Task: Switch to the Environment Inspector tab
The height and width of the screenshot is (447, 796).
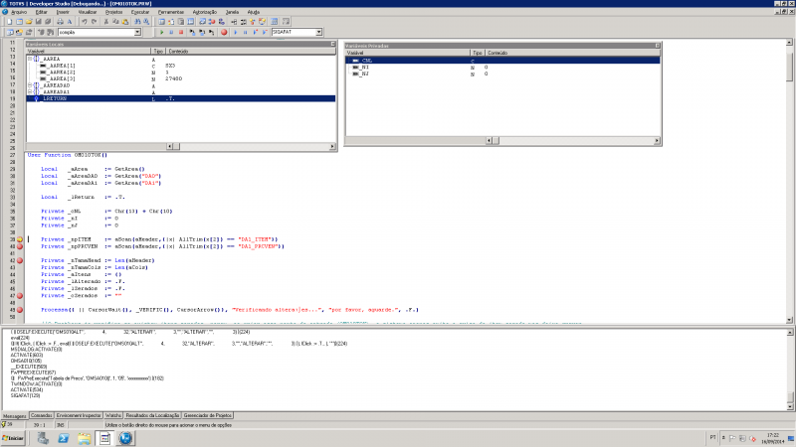Action: point(79,415)
